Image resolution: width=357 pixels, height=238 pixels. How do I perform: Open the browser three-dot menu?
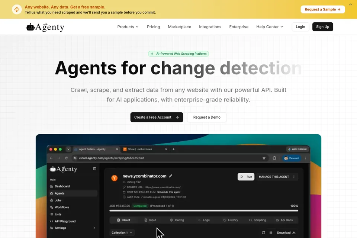tap(306, 158)
